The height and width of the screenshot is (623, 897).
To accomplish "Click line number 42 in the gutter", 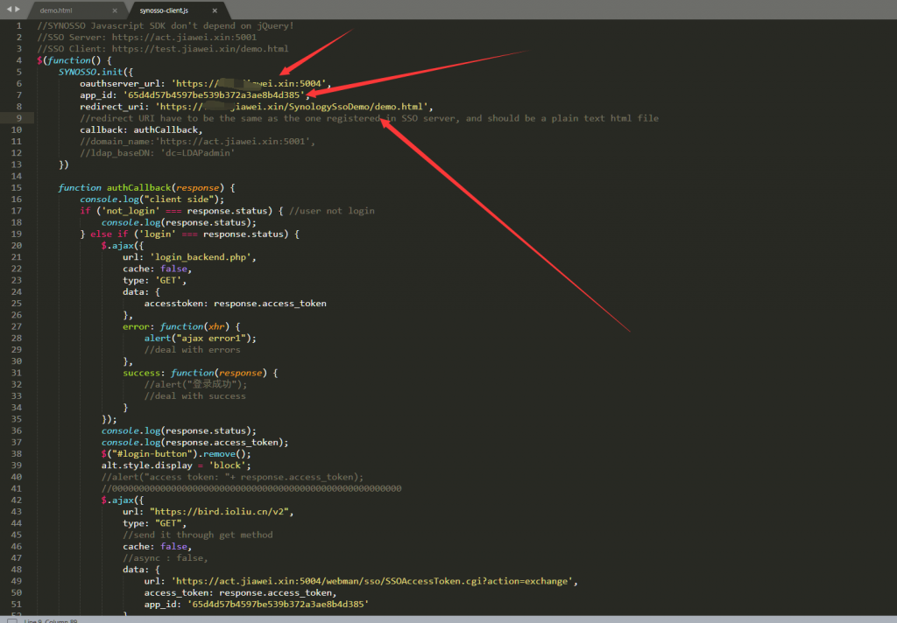I will tap(17, 500).
